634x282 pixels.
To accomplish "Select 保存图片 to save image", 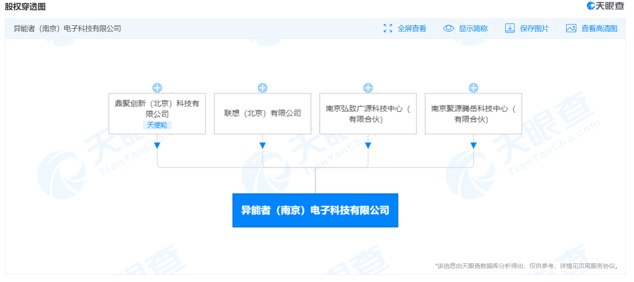I will tap(534, 28).
